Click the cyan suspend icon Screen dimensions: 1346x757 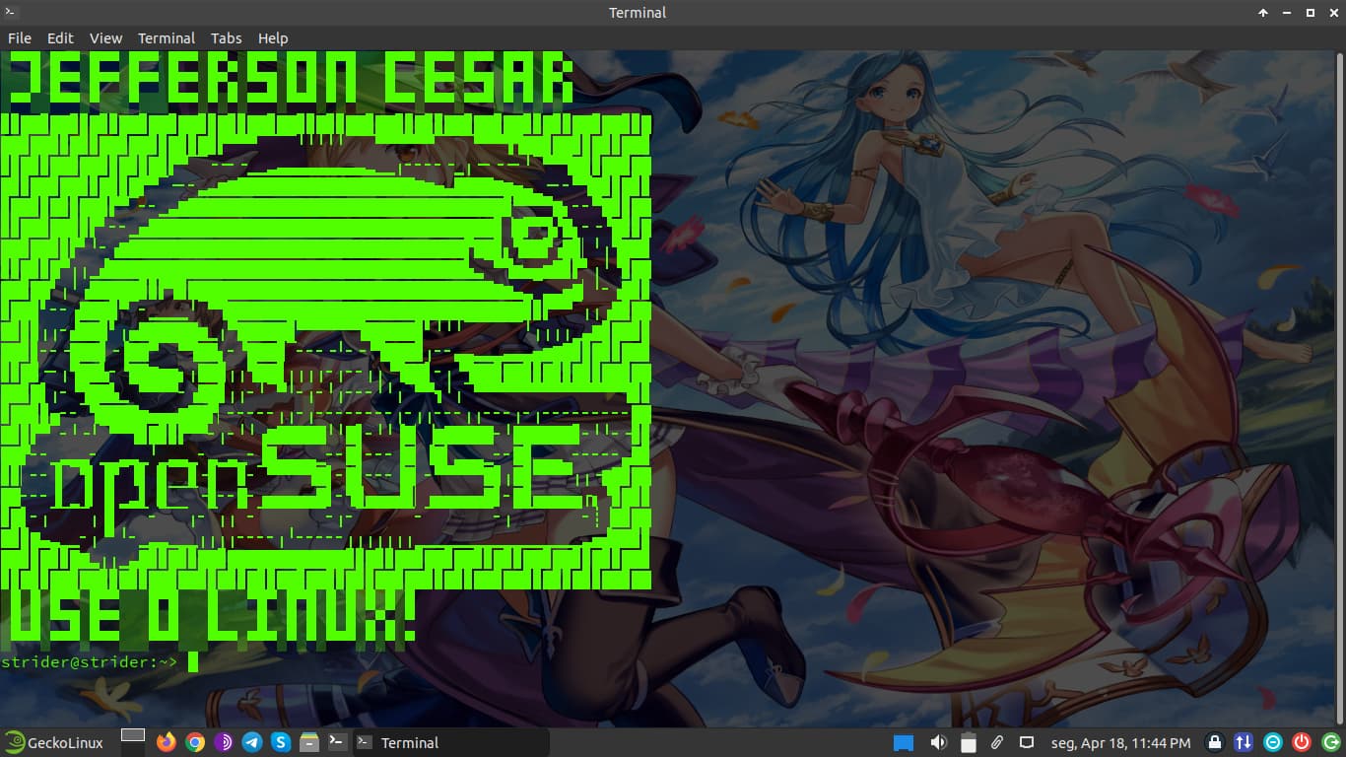coord(1273,742)
